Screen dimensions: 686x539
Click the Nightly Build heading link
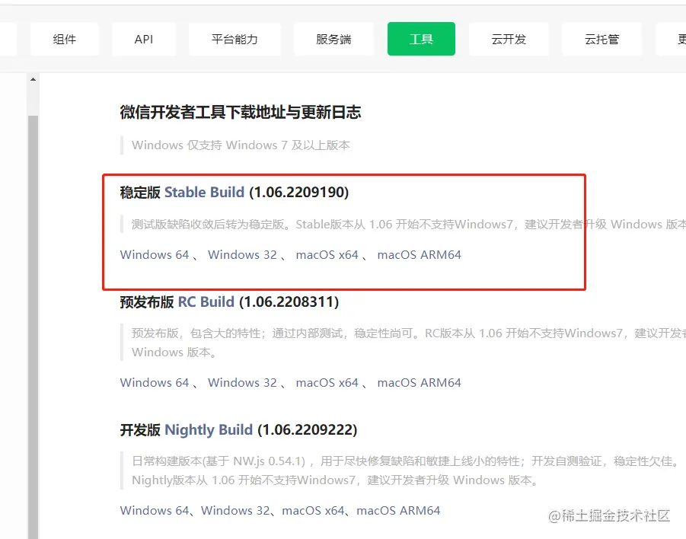coord(209,429)
